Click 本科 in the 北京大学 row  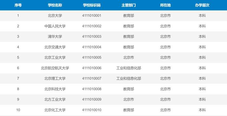pyautogui.click(x=202, y=16)
